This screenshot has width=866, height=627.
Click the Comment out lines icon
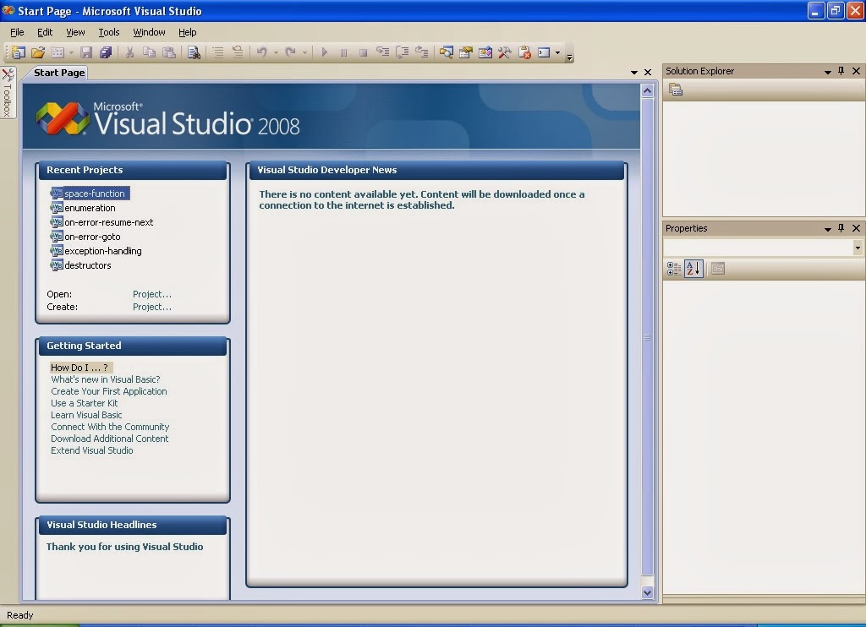(218, 52)
